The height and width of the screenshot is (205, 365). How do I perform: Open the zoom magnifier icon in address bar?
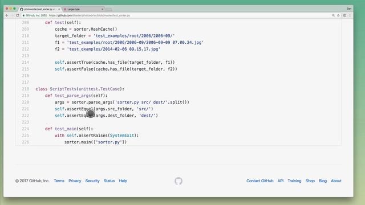[333, 15]
